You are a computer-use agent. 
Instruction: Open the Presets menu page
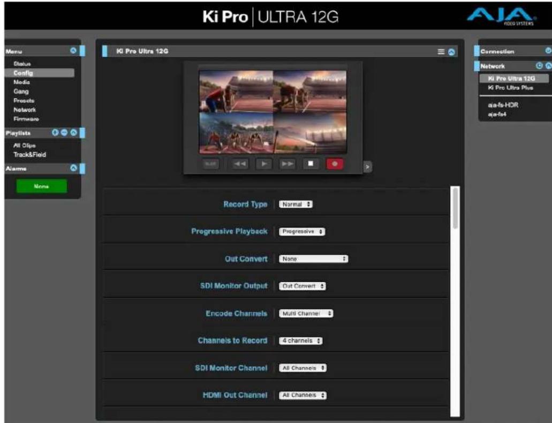coord(24,100)
